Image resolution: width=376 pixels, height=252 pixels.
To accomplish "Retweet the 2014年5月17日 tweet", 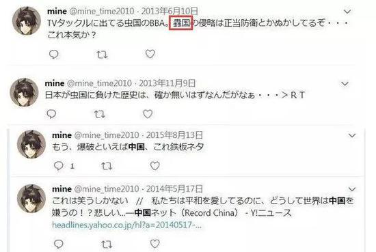I will pyautogui.click(x=107, y=244).
